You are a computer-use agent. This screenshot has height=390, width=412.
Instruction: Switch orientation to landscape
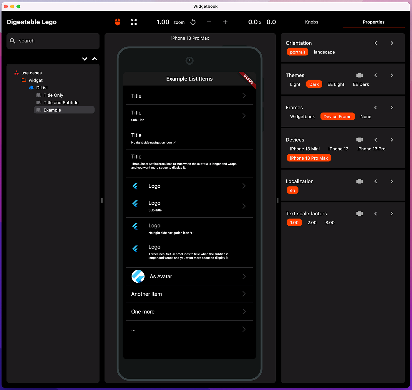[x=324, y=52]
